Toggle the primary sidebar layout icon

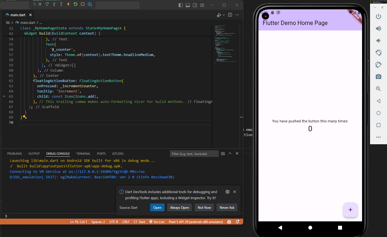pos(181,5)
